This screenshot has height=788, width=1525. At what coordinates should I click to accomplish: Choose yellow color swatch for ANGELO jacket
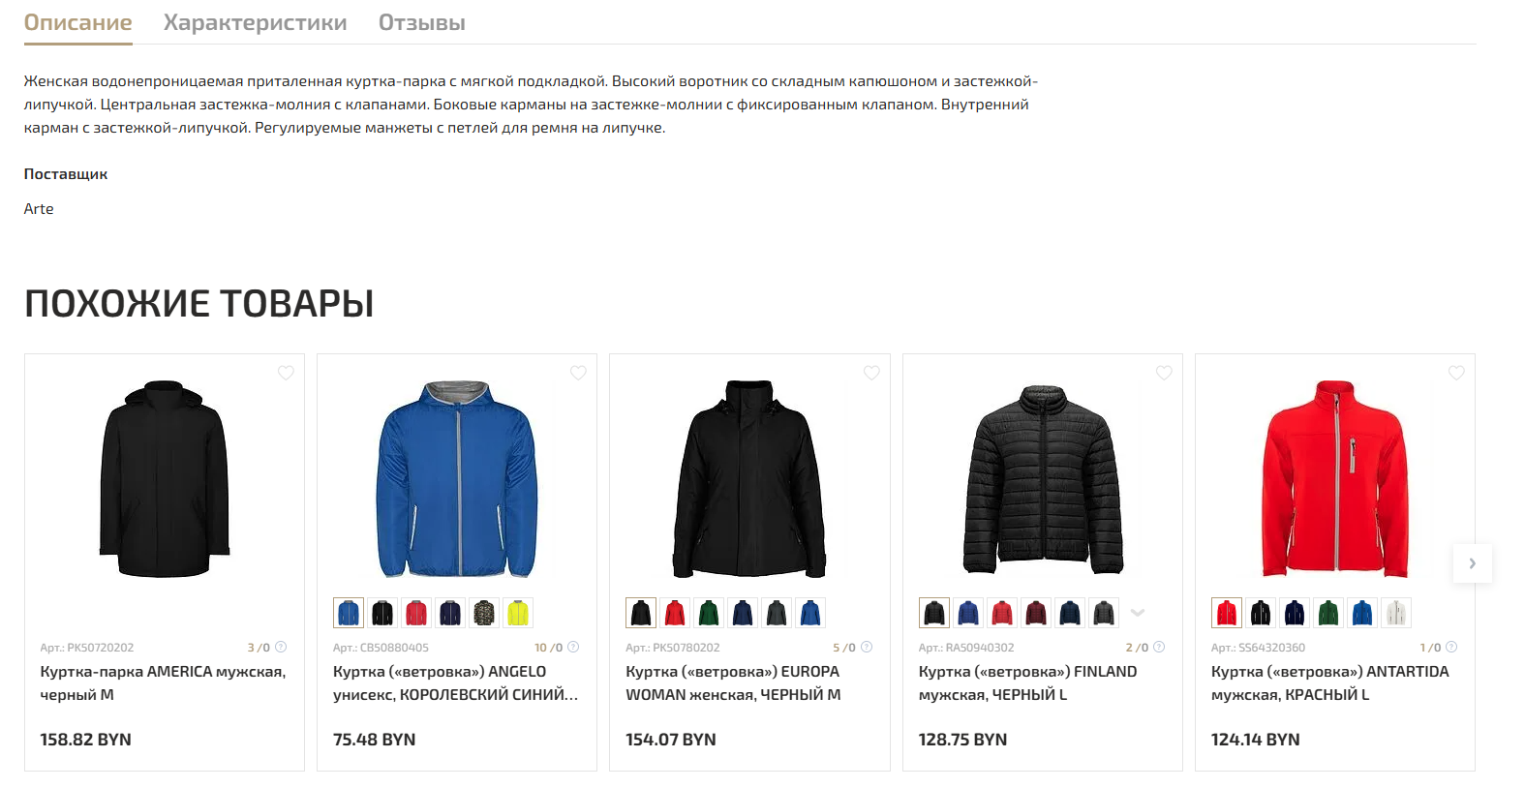pos(518,613)
